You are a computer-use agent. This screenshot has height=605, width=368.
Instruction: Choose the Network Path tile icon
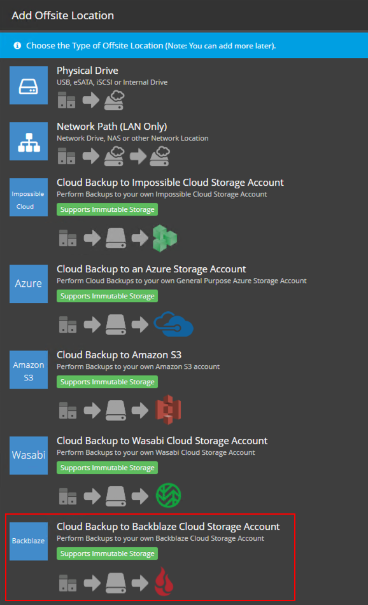click(29, 141)
